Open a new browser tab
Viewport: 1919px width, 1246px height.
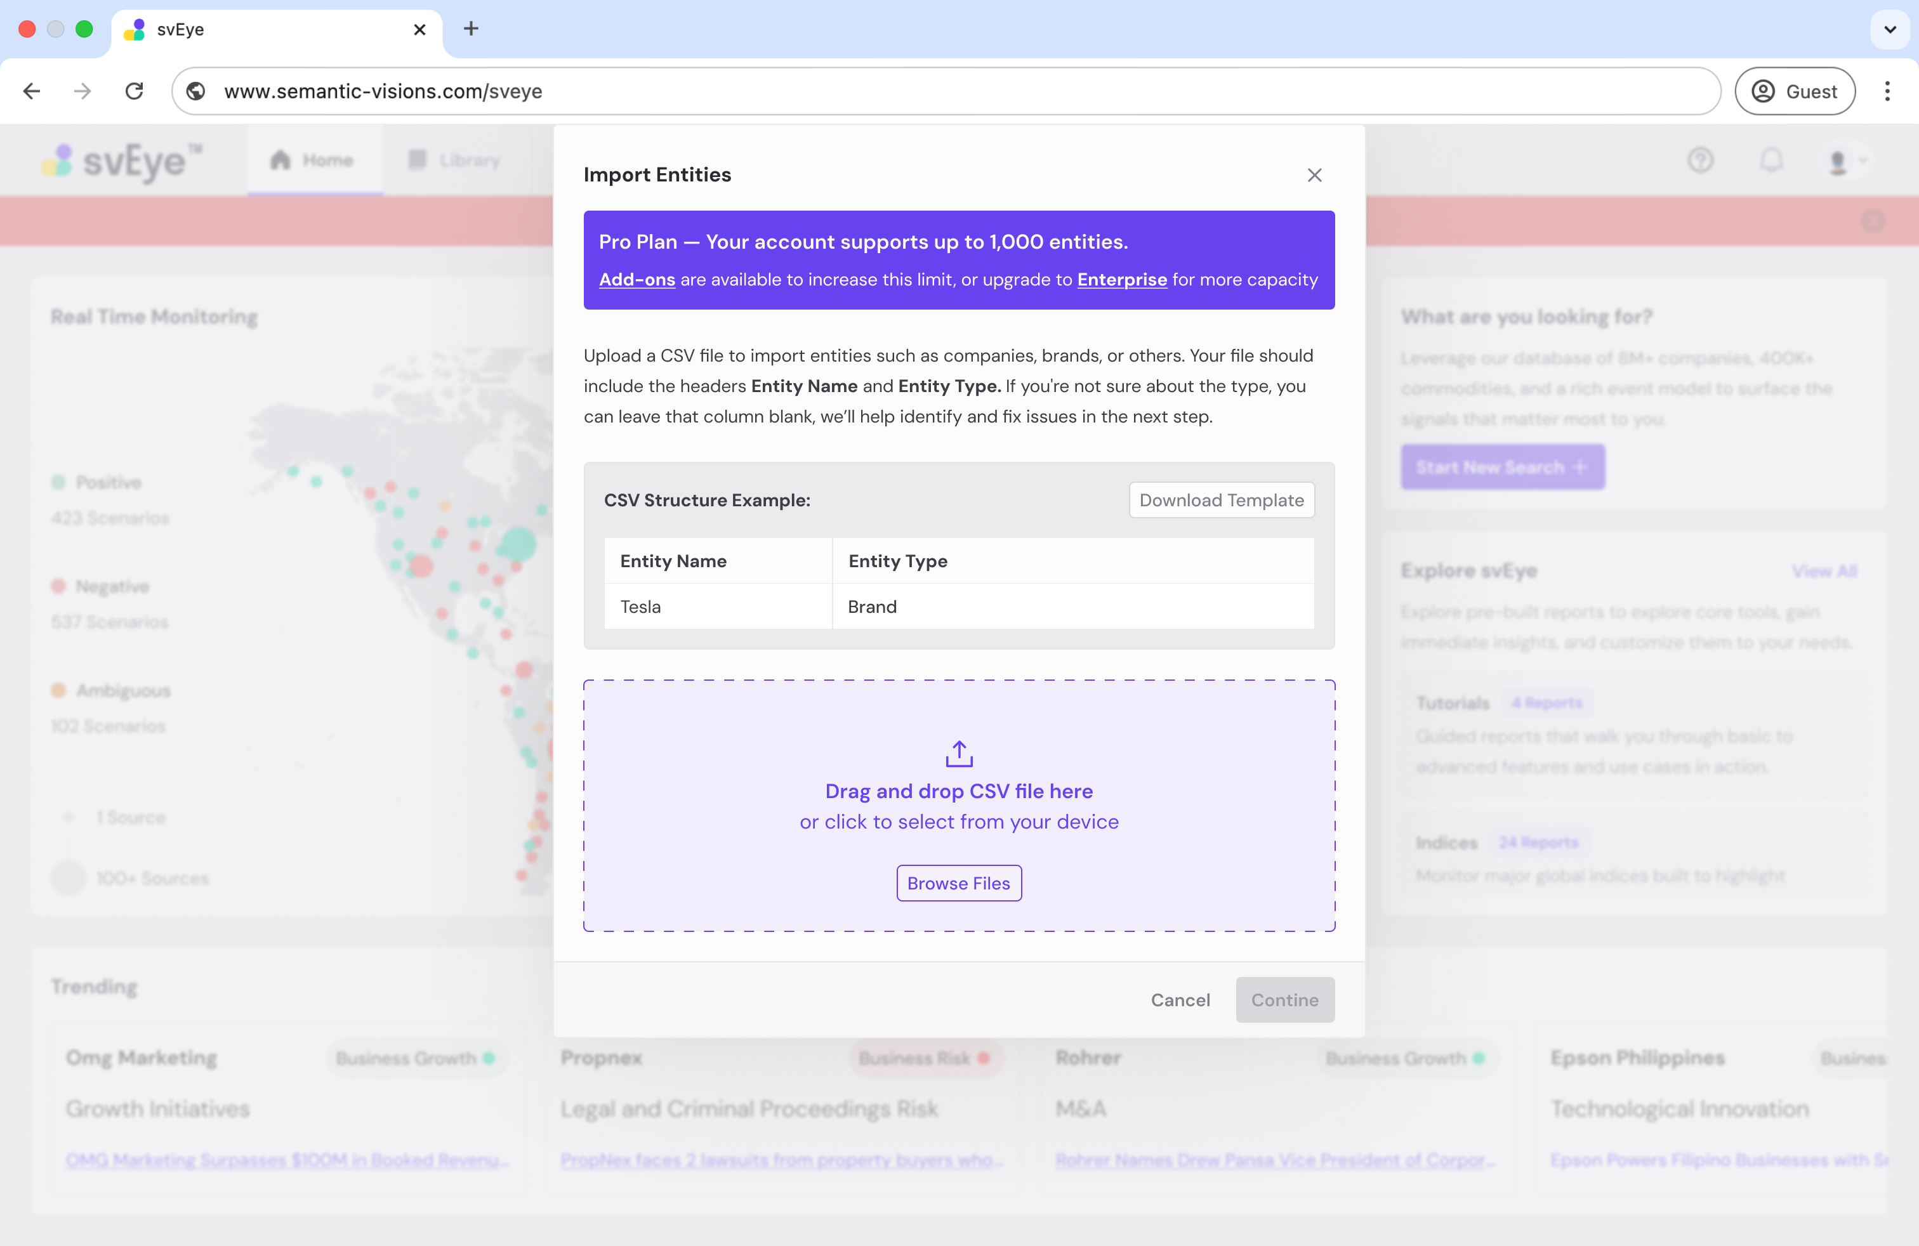[x=471, y=29]
